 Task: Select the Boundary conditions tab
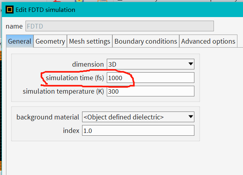coord(146,41)
